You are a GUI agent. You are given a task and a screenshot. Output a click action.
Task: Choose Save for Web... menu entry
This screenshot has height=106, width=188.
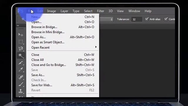tap(63, 85)
